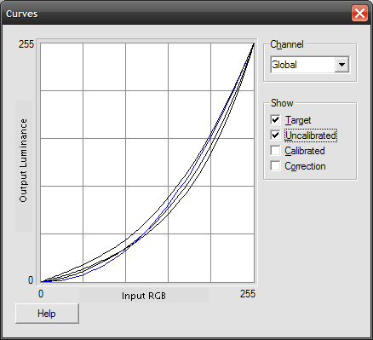Image resolution: width=373 pixels, height=340 pixels.
Task: Click the Show group heading
Action: click(282, 103)
